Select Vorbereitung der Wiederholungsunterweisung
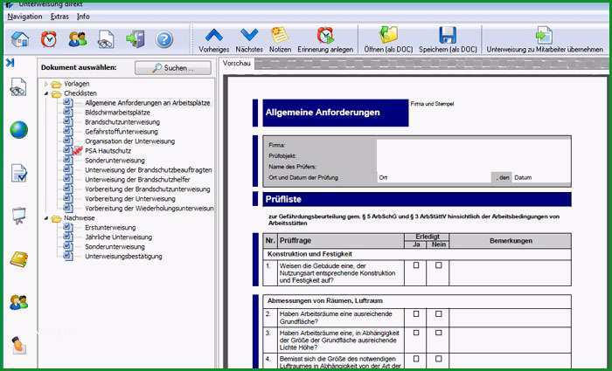 [150, 209]
